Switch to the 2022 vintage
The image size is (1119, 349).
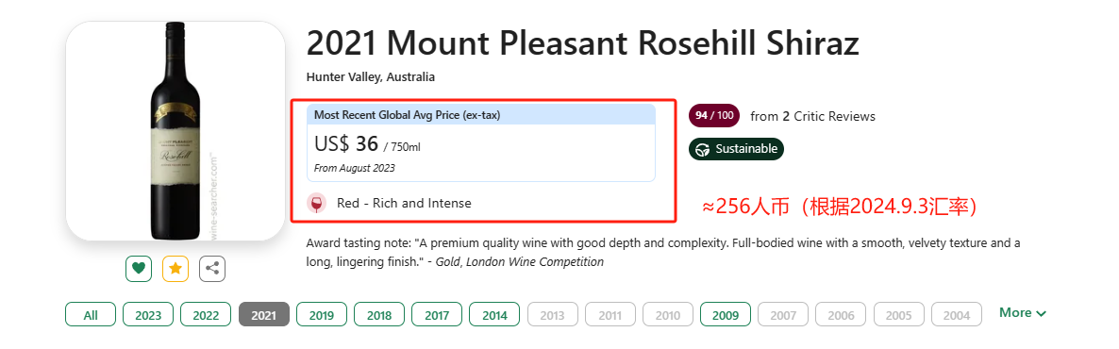(x=207, y=315)
